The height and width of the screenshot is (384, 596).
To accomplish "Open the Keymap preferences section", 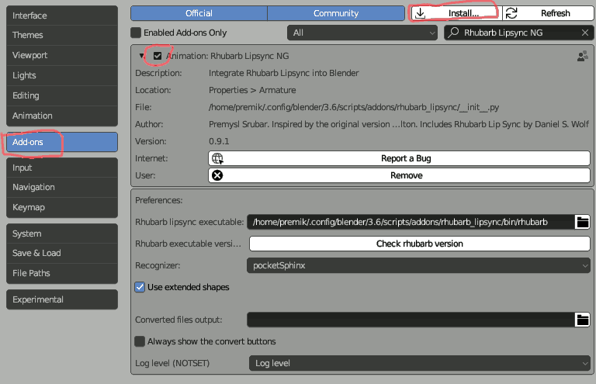I will [x=62, y=207].
